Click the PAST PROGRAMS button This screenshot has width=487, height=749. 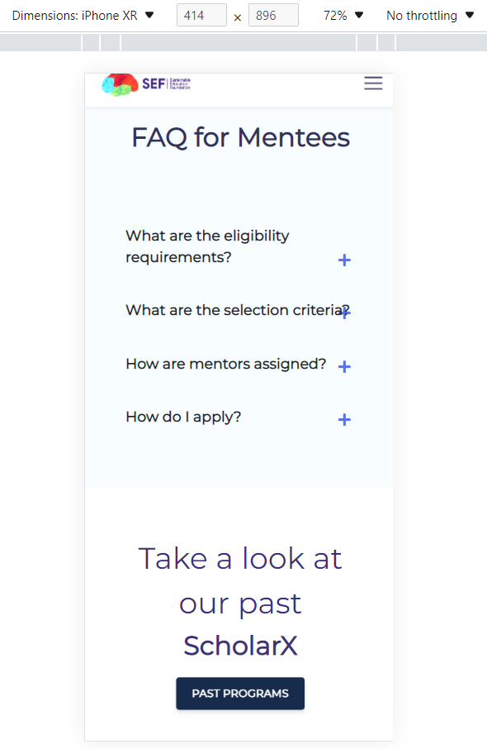click(x=239, y=693)
